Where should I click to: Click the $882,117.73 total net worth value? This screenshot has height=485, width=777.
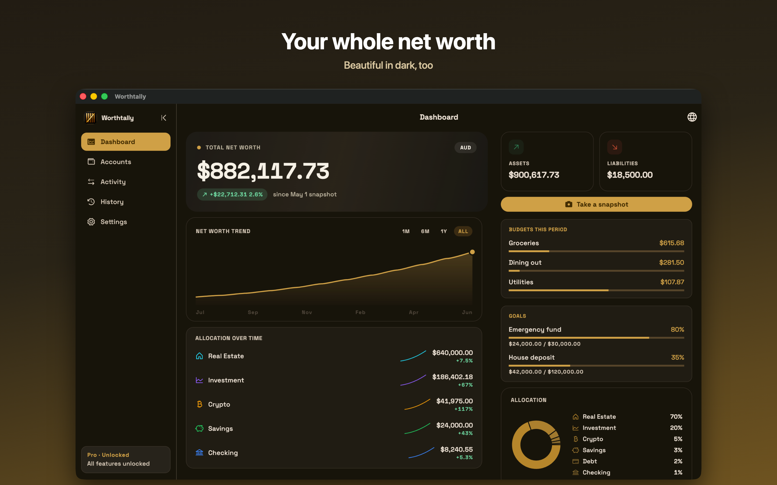(263, 171)
